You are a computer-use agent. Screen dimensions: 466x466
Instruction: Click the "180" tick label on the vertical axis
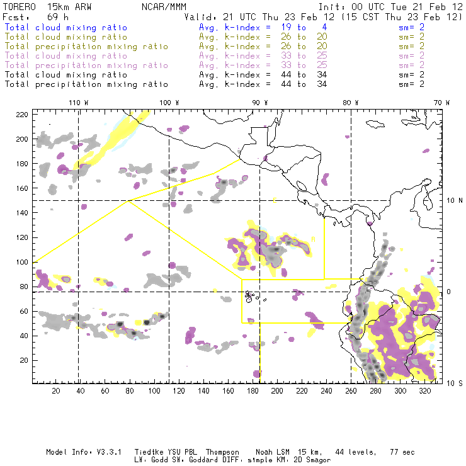click(x=22, y=164)
